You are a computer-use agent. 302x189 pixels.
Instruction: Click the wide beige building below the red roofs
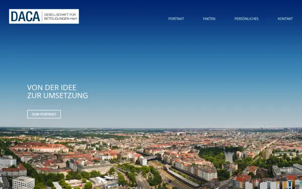point(95,167)
